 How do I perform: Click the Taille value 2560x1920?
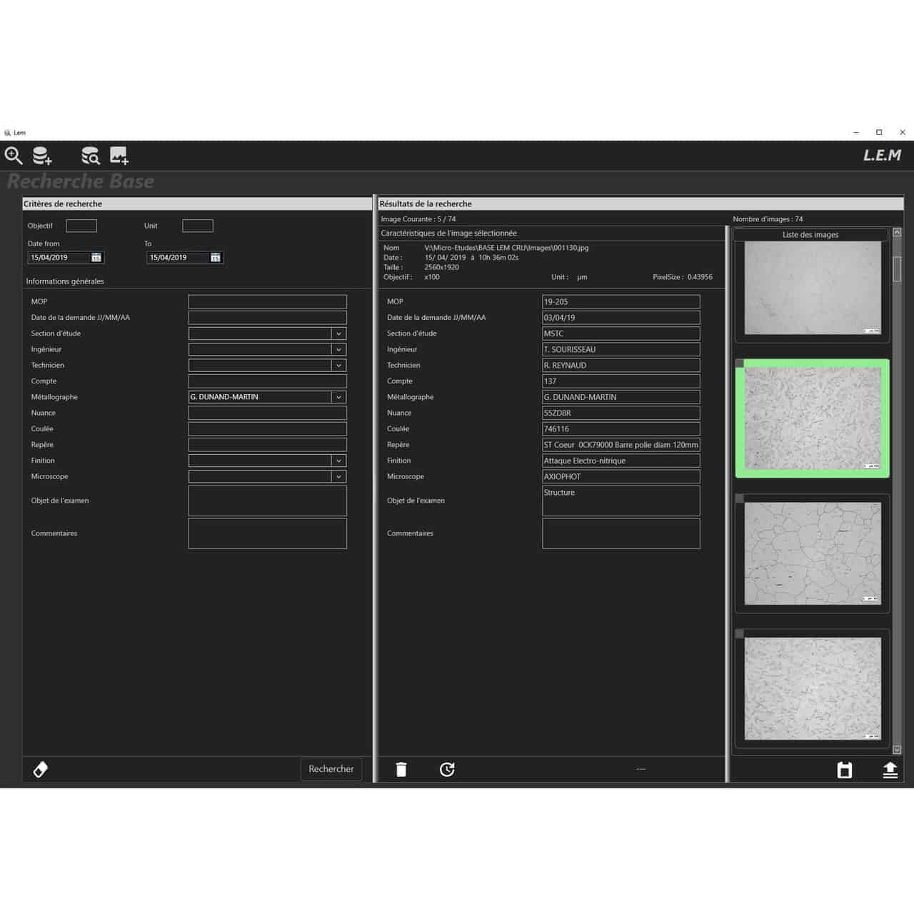[x=441, y=267]
